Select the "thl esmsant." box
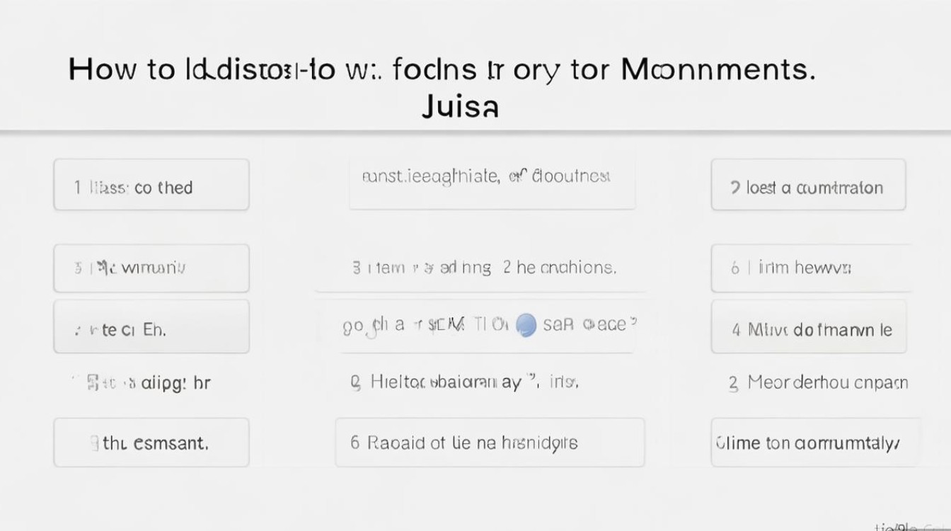 tap(151, 442)
